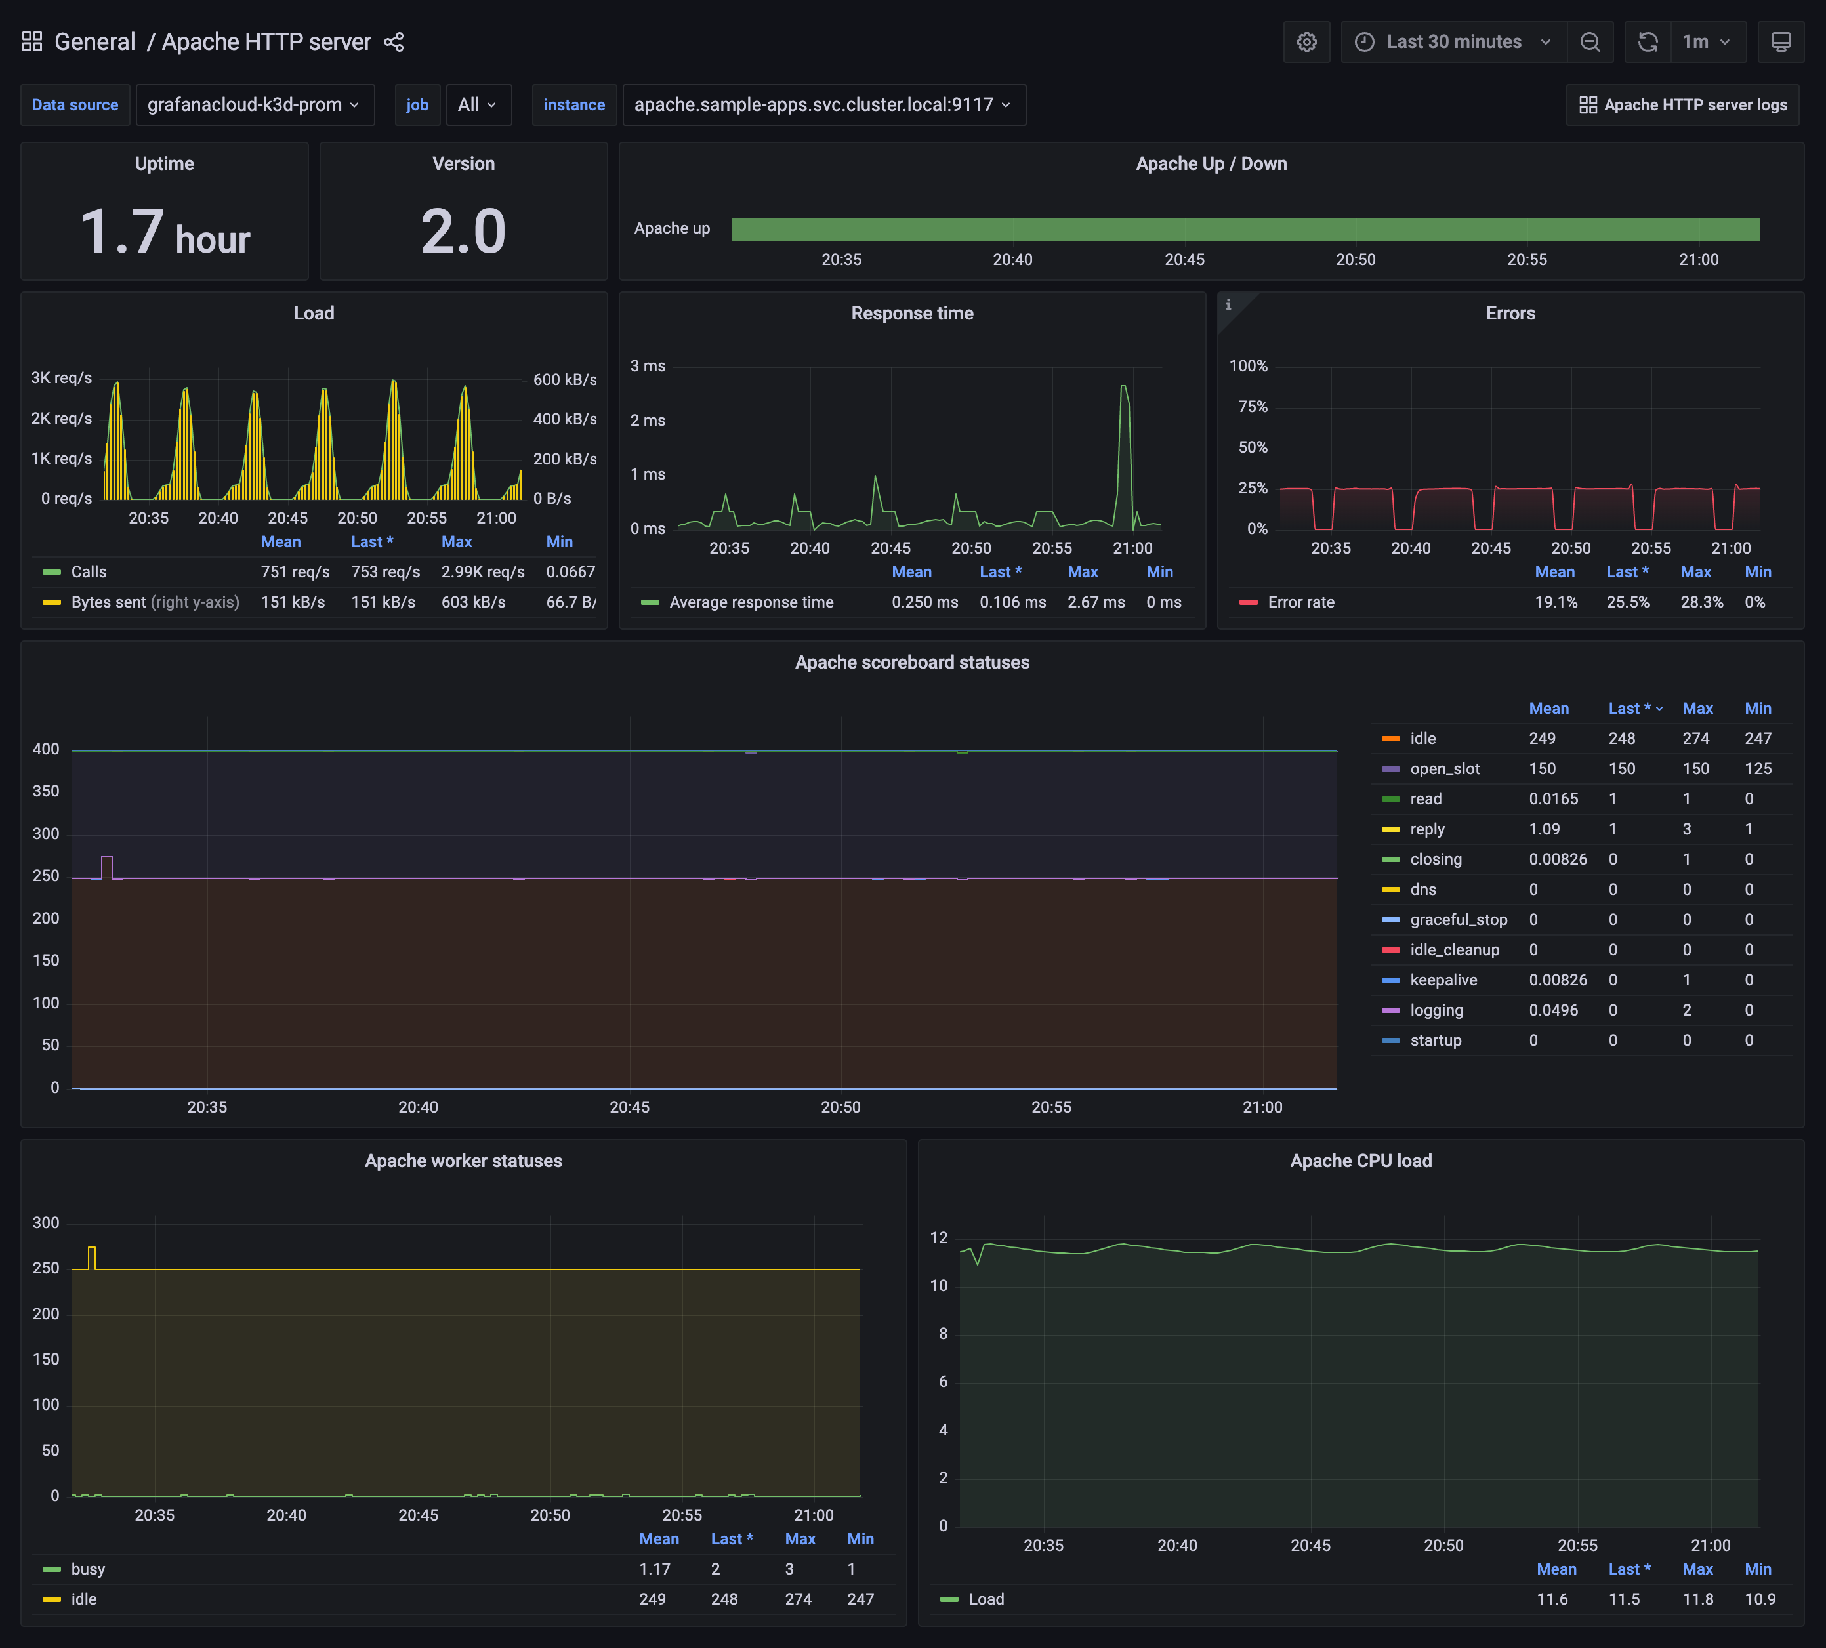The image size is (1826, 1648).
Task: Open the 1m auto-refresh interval dropdown
Action: pos(1707,41)
